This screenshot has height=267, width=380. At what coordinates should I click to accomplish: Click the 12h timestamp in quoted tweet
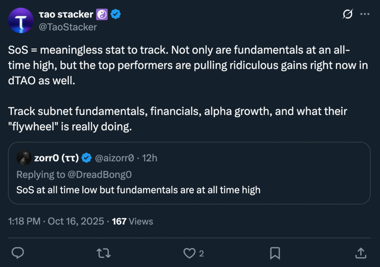point(150,158)
